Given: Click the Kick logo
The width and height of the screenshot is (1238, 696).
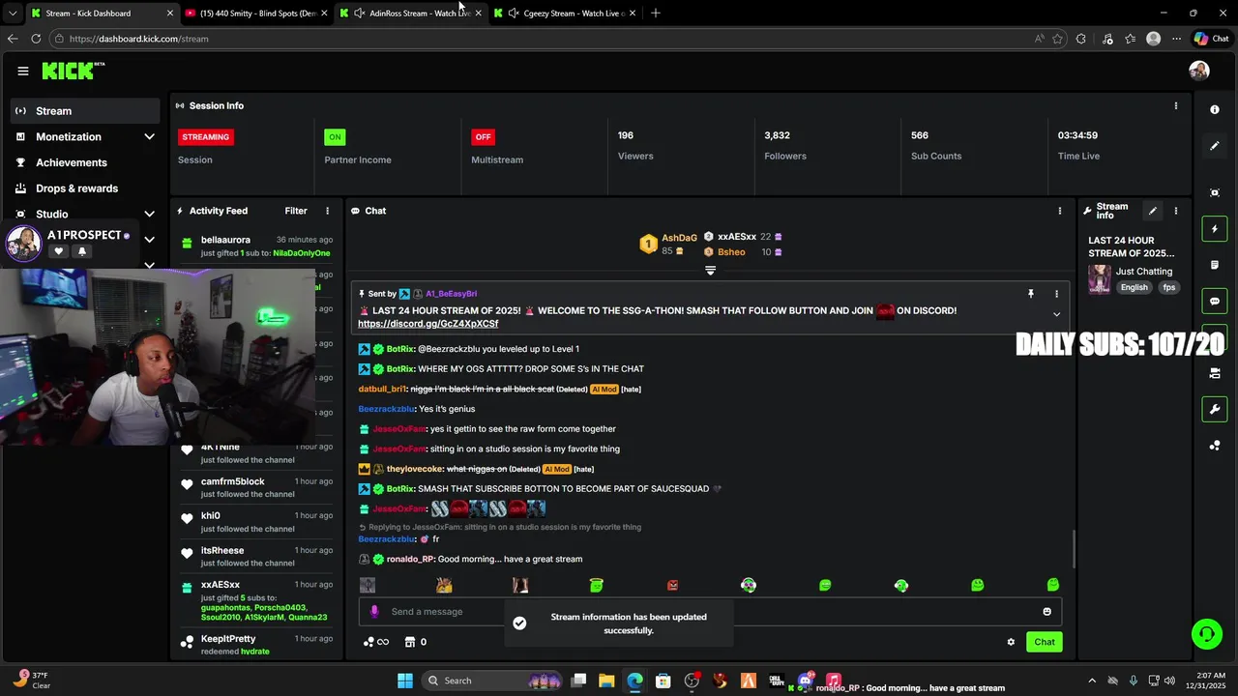Looking at the screenshot, I should 74,71.
